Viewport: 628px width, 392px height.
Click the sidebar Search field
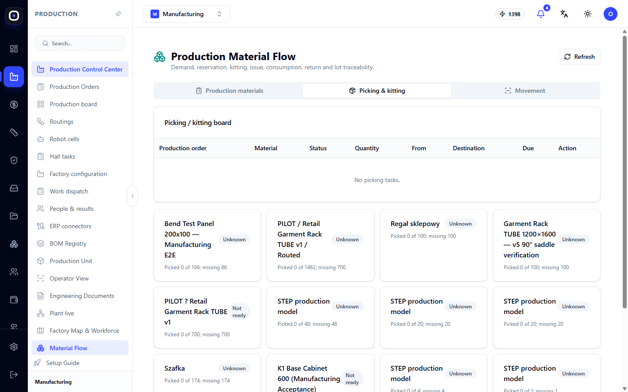coord(80,43)
